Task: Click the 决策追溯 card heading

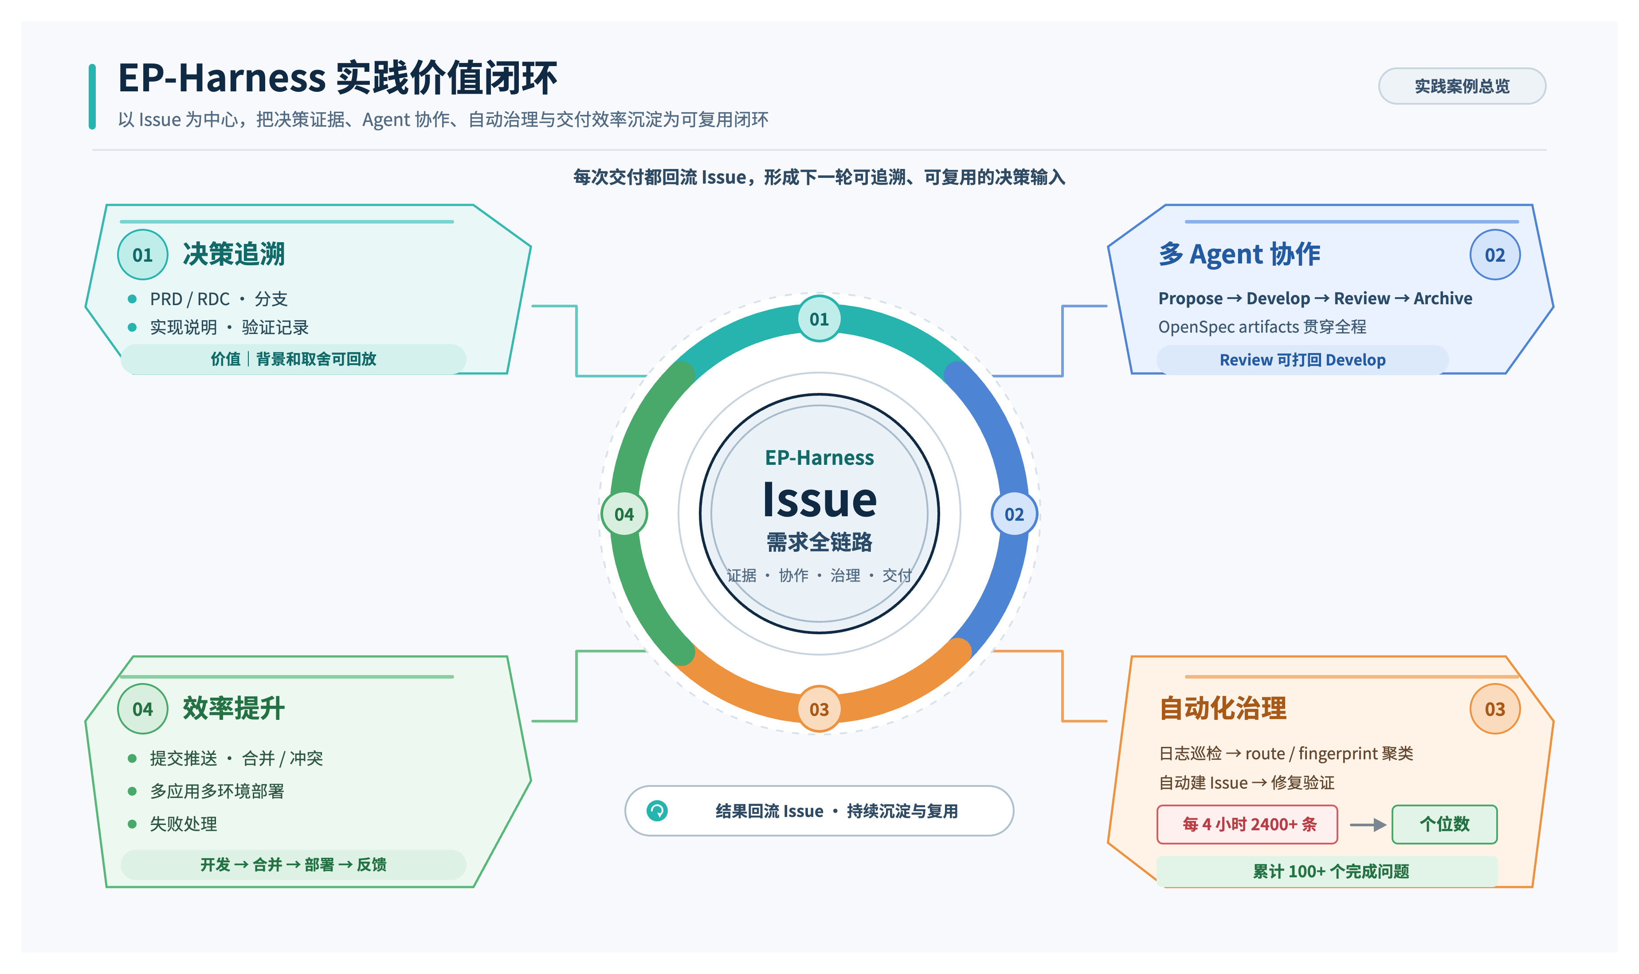Action: coord(234,255)
